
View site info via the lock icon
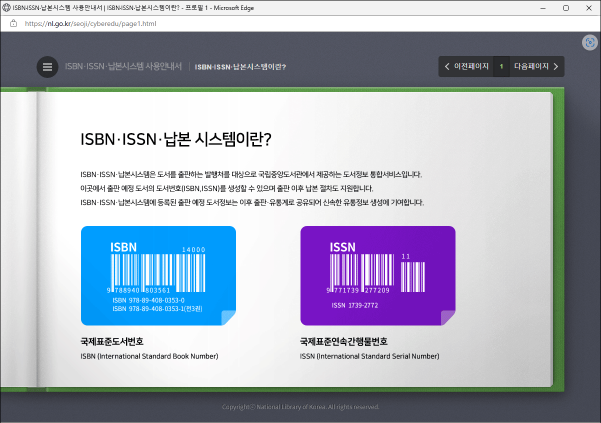tap(13, 23)
